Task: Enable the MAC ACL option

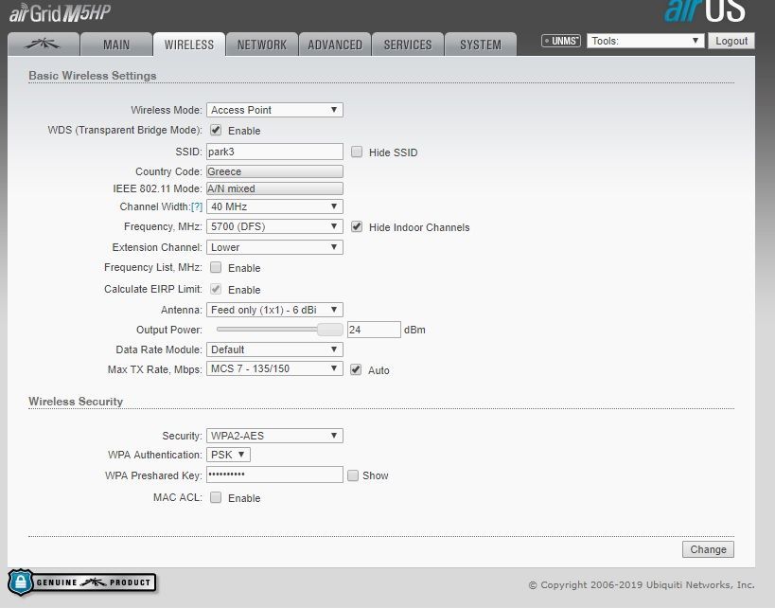Action: click(x=215, y=497)
